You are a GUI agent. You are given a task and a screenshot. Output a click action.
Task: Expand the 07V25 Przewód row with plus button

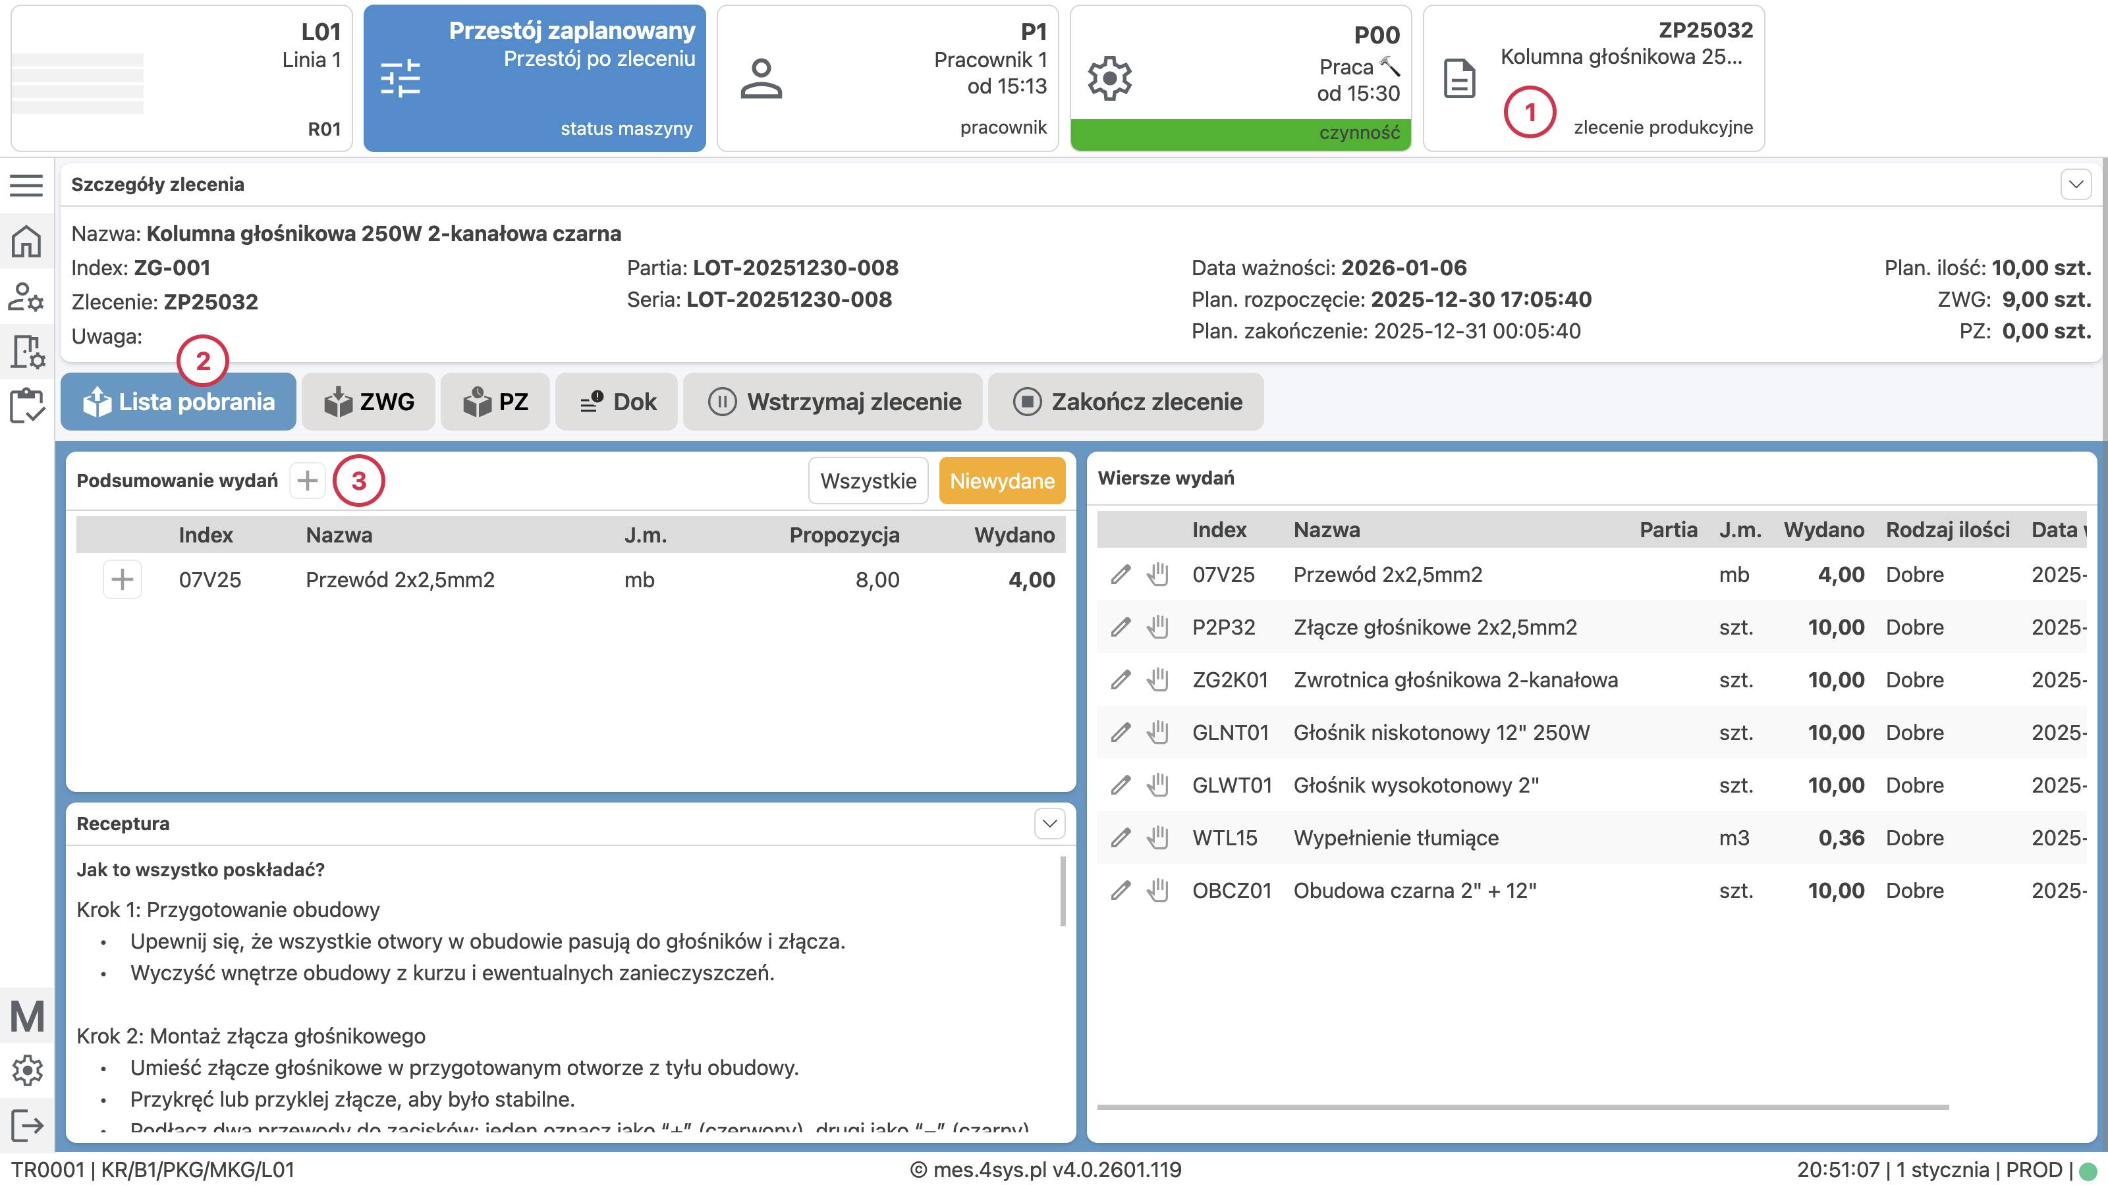click(122, 580)
